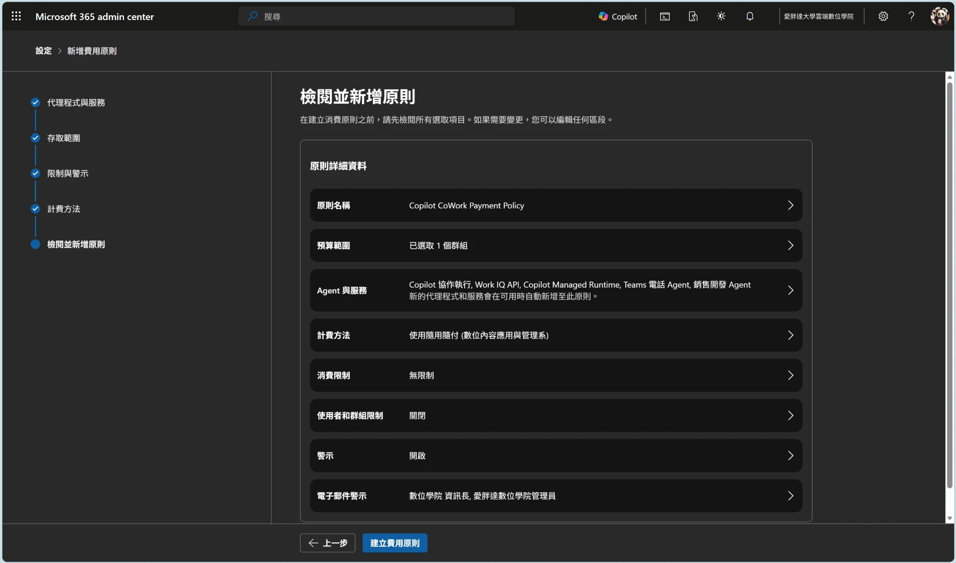Go to the 代理程式與服務 wizard step

[76, 102]
